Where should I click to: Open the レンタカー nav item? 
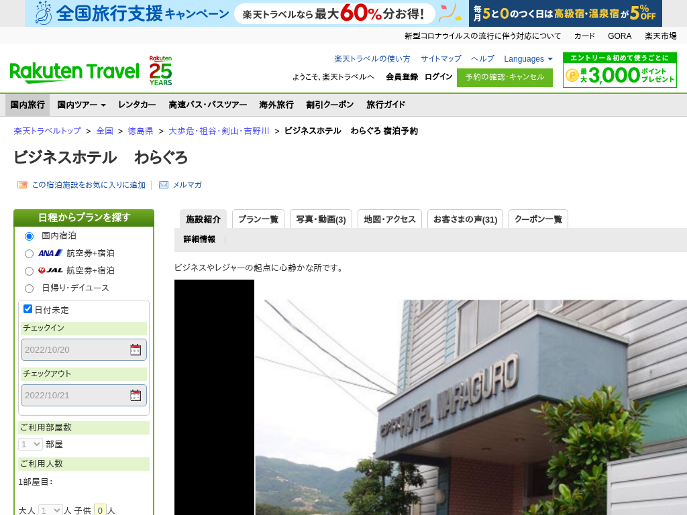137,105
